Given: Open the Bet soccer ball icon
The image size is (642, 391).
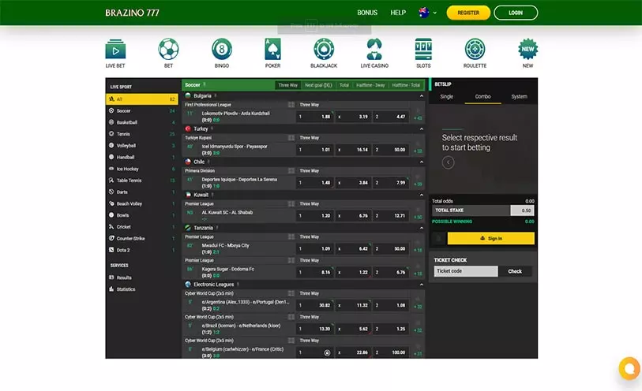Looking at the screenshot, I should [x=168, y=49].
